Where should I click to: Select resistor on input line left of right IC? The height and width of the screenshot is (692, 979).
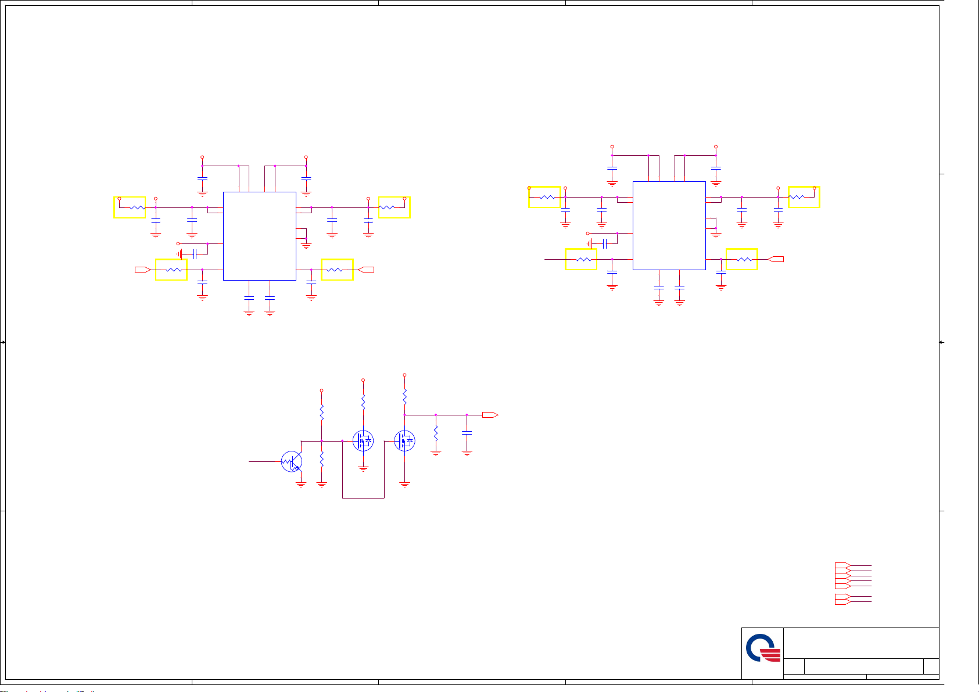coord(583,259)
